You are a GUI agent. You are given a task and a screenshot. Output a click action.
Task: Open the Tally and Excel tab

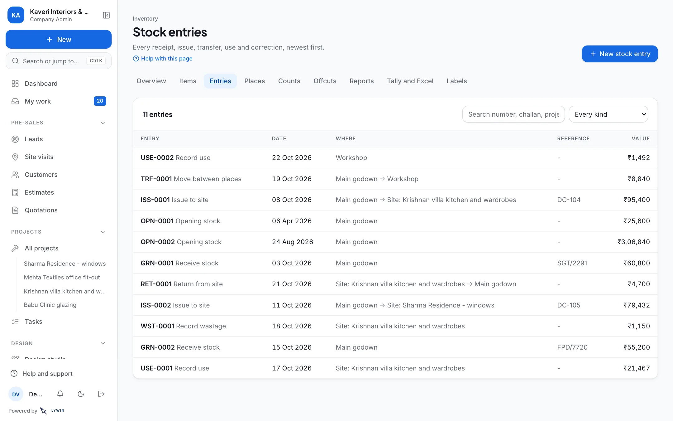coord(410,81)
